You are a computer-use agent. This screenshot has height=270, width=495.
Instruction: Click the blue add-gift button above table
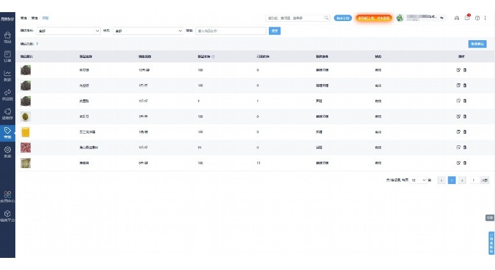tap(477, 44)
